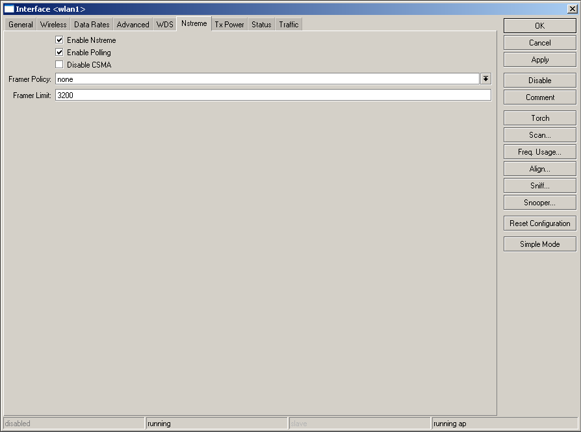This screenshot has height=432, width=581.
Task: Click the Framer Policy value field
Action: coord(266,79)
